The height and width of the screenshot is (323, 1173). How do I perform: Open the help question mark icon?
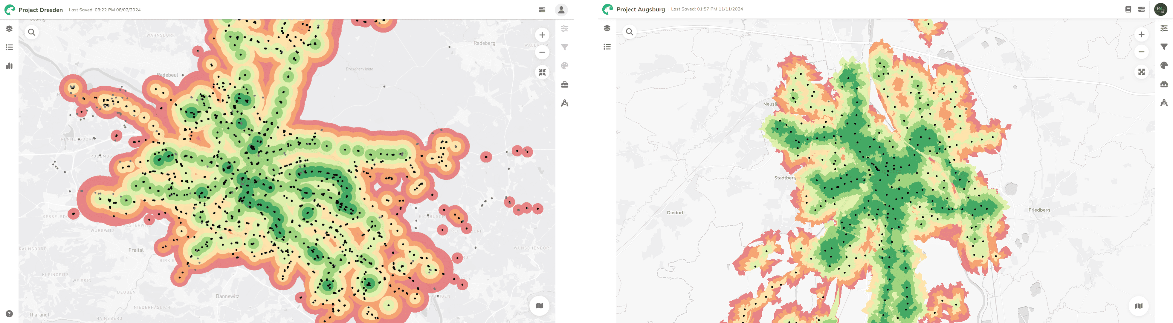[x=9, y=314]
